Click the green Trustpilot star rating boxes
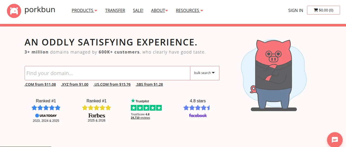Image resolution: width=346 pixels, height=147 pixels. click(x=146, y=108)
